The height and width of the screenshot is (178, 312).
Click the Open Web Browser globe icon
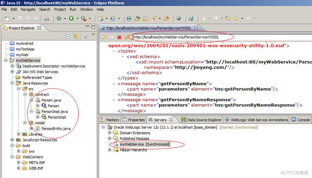tap(178, 18)
